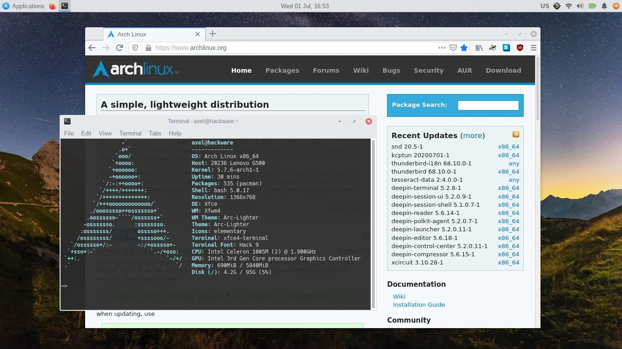Open Firefox library icon
Viewport: 622px width, 349px height.
click(x=479, y=48)
